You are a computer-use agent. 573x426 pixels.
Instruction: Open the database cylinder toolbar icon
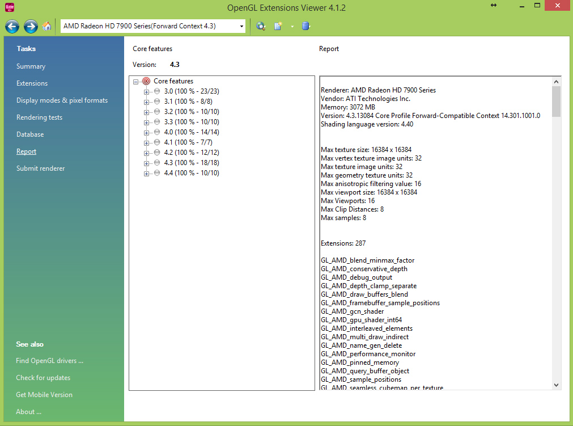(306, 26)
